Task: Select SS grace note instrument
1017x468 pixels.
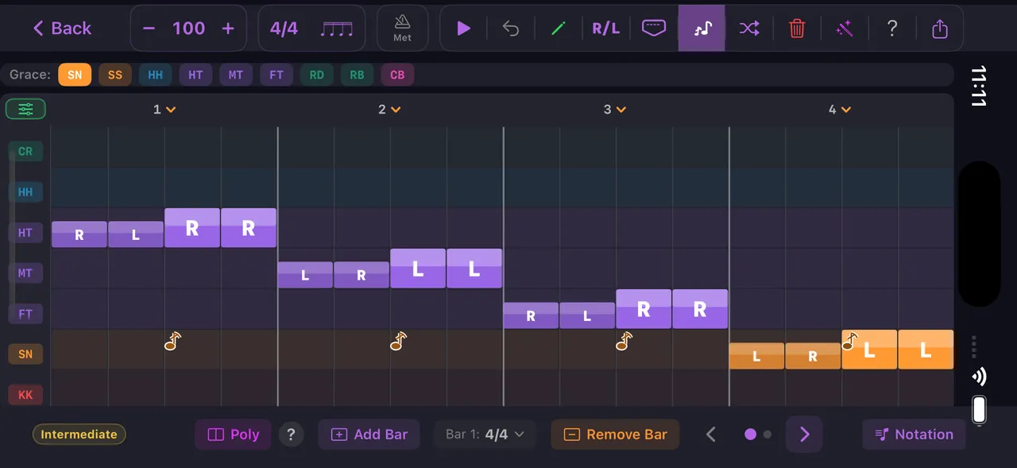Action: click(x=115, y=75)
